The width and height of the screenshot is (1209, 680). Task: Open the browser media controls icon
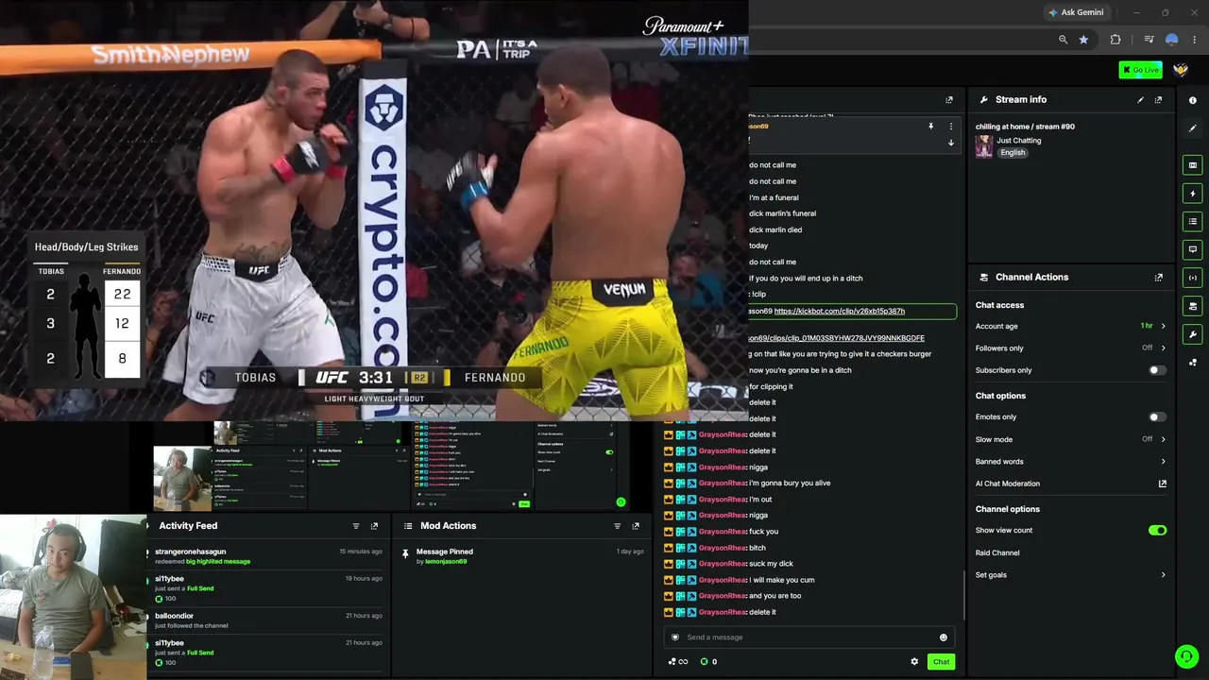pos(1149,40)
